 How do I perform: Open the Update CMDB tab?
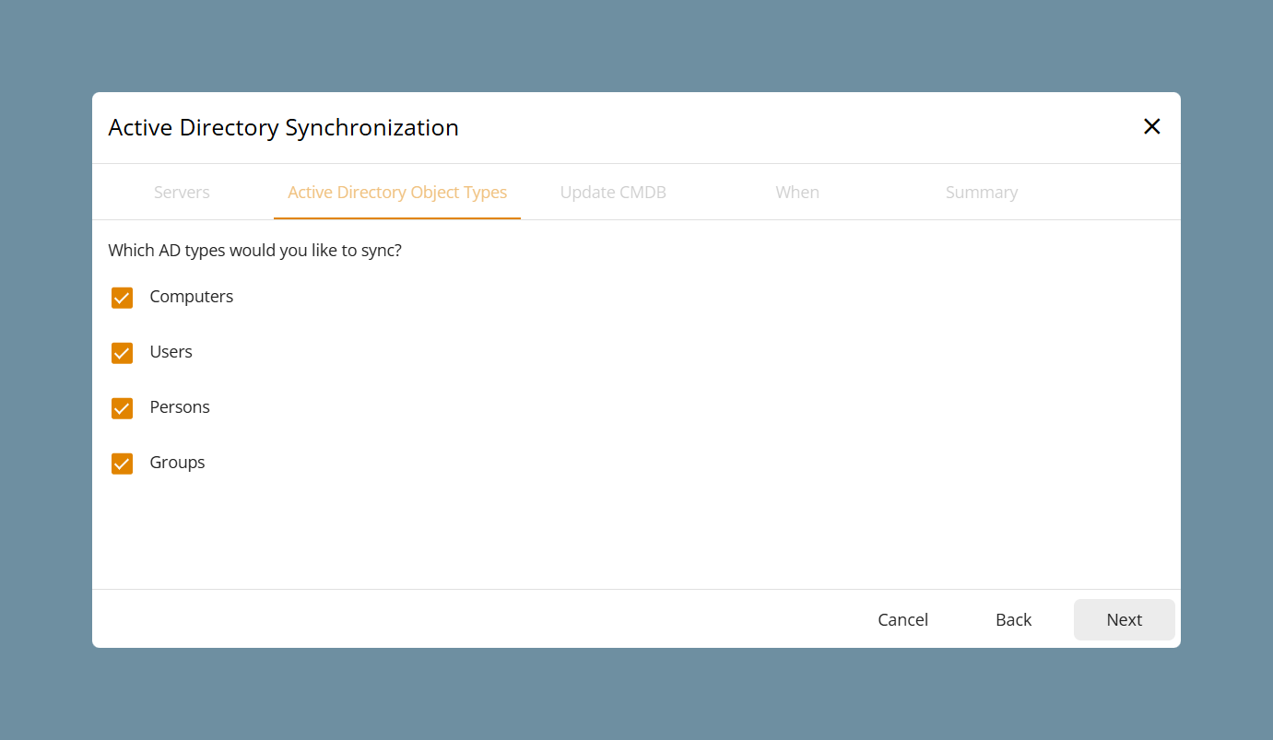[613, 193]
